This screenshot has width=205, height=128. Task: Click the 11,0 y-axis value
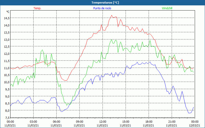(x=7, y=68)
